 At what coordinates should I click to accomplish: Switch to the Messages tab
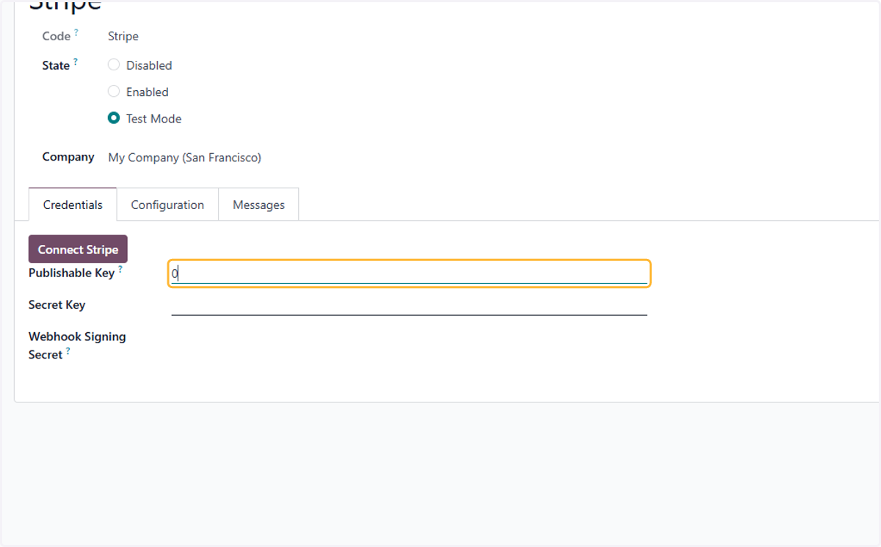[258, 205]
